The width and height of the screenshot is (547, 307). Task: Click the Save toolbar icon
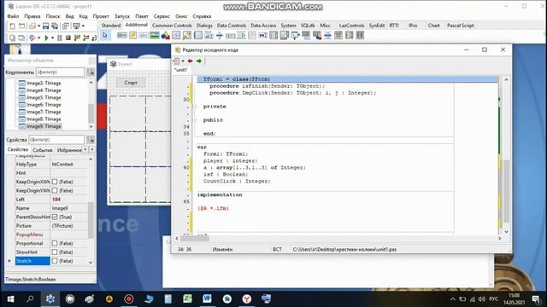[x=45, y=26]
